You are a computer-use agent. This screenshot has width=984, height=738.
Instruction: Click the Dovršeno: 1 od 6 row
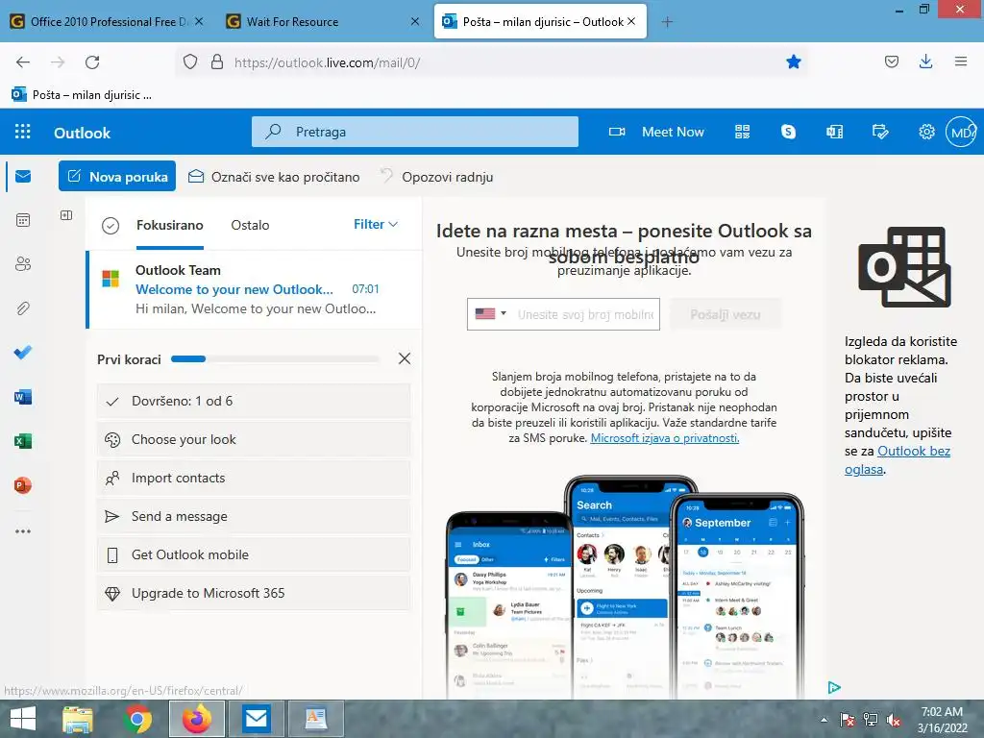tap(254, 401)
